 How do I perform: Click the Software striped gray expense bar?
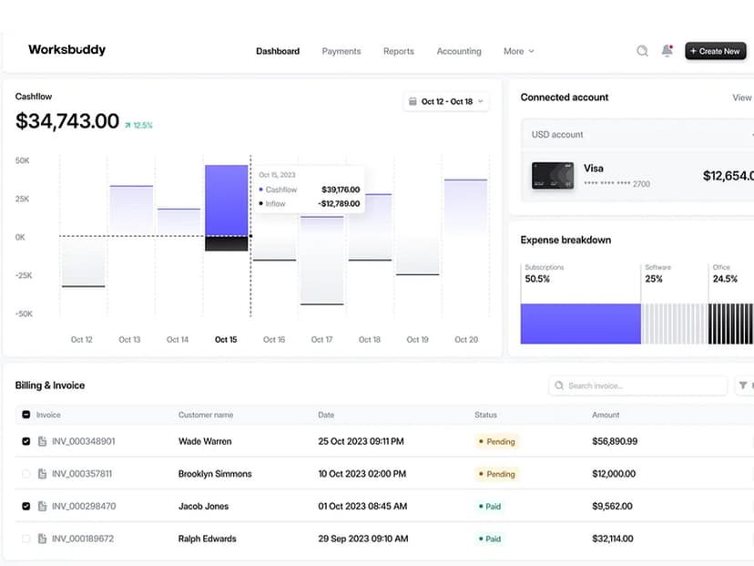(x=675, y=324)
